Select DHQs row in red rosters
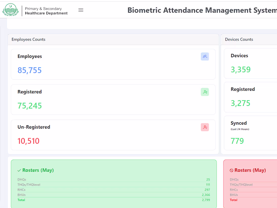 [x=253, y=180]
